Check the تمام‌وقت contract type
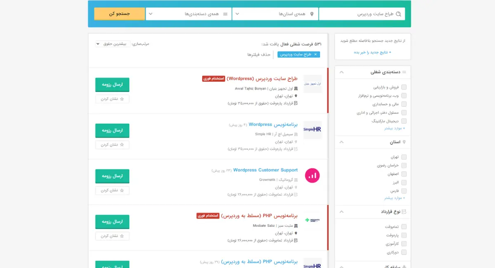 [404, 227]
